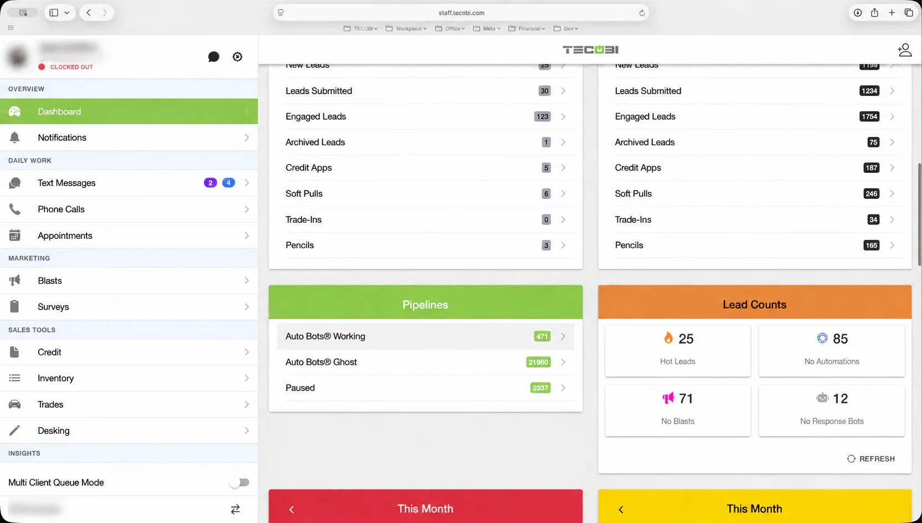Open Soft Pulls row with 6 count
The image size is (922, 523).
pyautogui.click(x=425, y=193)
